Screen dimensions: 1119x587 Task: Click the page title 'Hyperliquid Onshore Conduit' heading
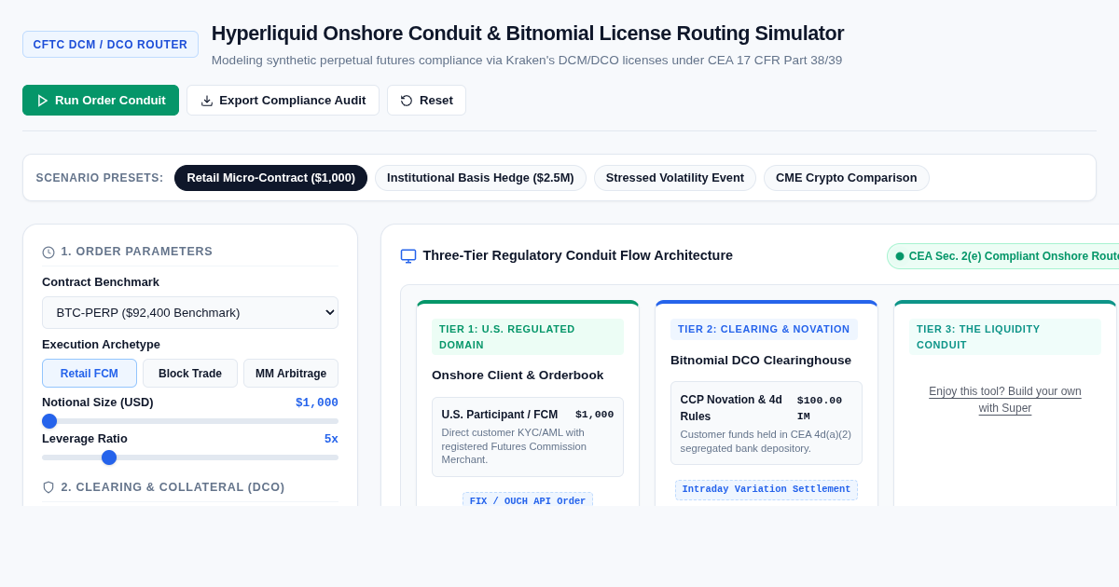point(528,34)
